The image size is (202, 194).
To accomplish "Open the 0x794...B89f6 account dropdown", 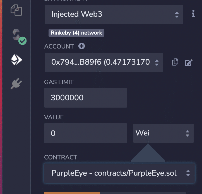I will (104, 62).
